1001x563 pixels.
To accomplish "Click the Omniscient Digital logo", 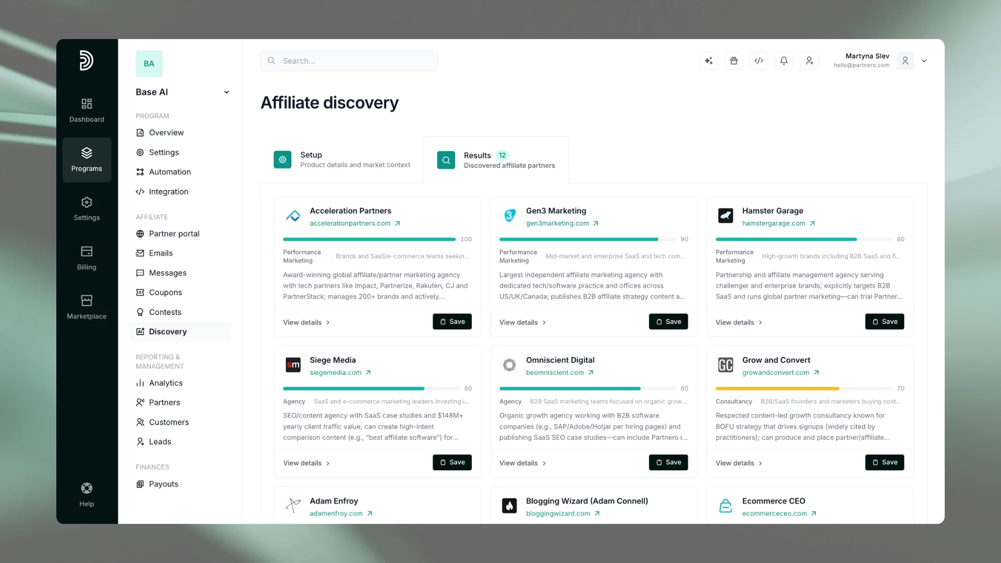I will click(x=509, y=365).
